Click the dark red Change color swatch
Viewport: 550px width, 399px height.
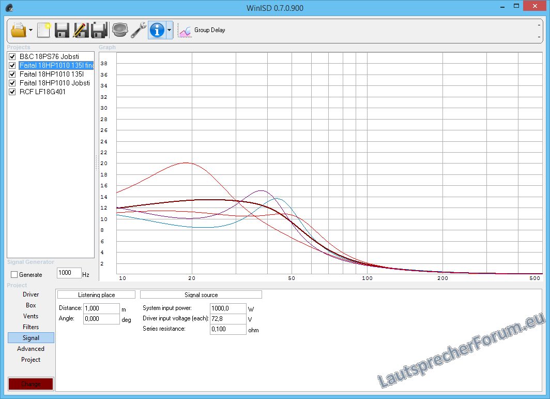tap(30, 384)
